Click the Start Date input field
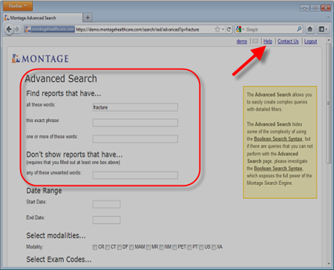The image size is (334, 270). point(106,204)
